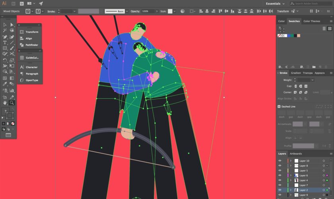Select the Lasso tool
Image resolution: width=334 pixels, height=199 pixels.
pyautogui.click(x=12, y=31)
